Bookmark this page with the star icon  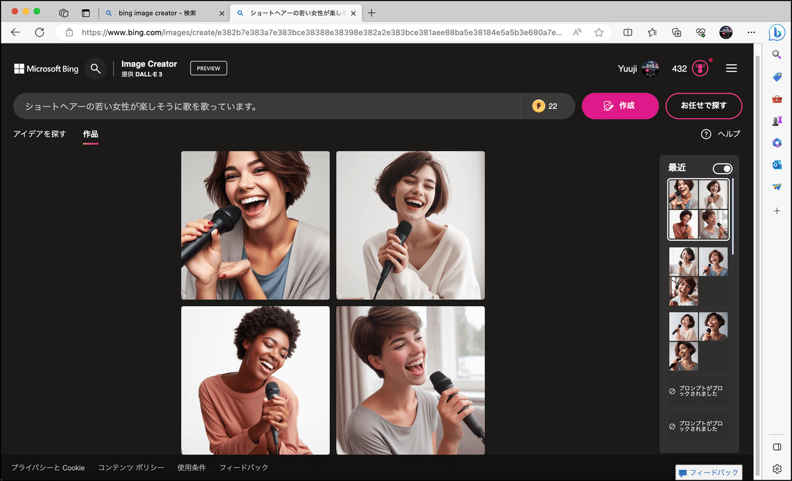[x=599, y=32]
